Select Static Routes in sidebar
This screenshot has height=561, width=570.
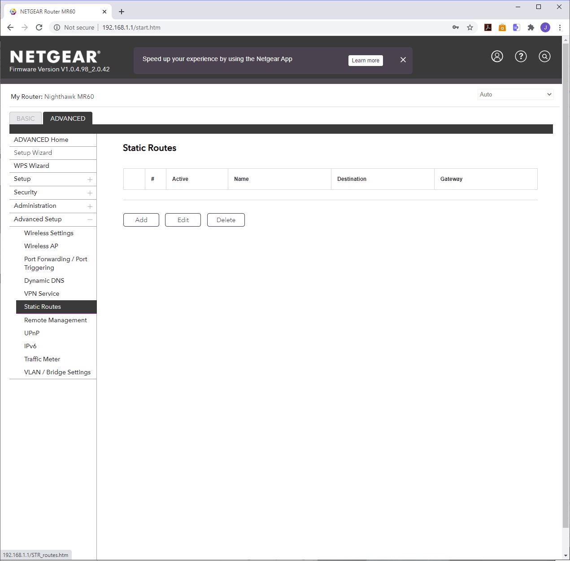(x=57, y=307)
